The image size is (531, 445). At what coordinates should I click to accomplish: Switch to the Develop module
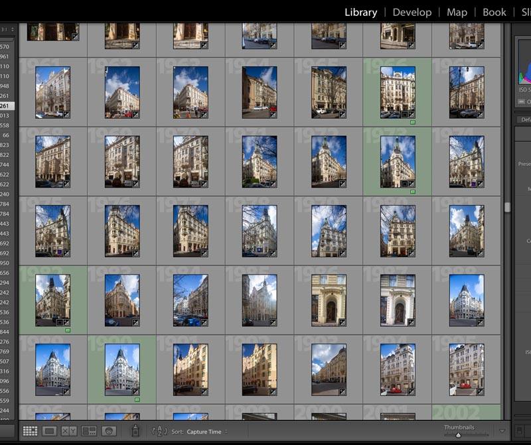[412, 12]
